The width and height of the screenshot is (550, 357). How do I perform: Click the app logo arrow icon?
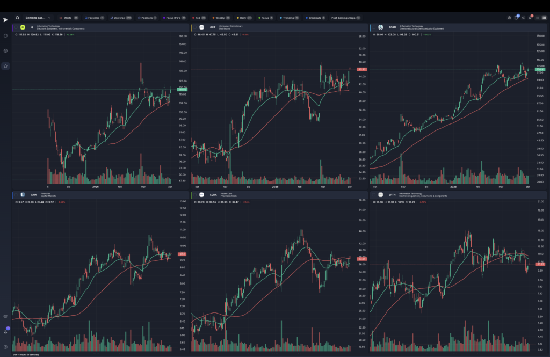click(5, 20)
